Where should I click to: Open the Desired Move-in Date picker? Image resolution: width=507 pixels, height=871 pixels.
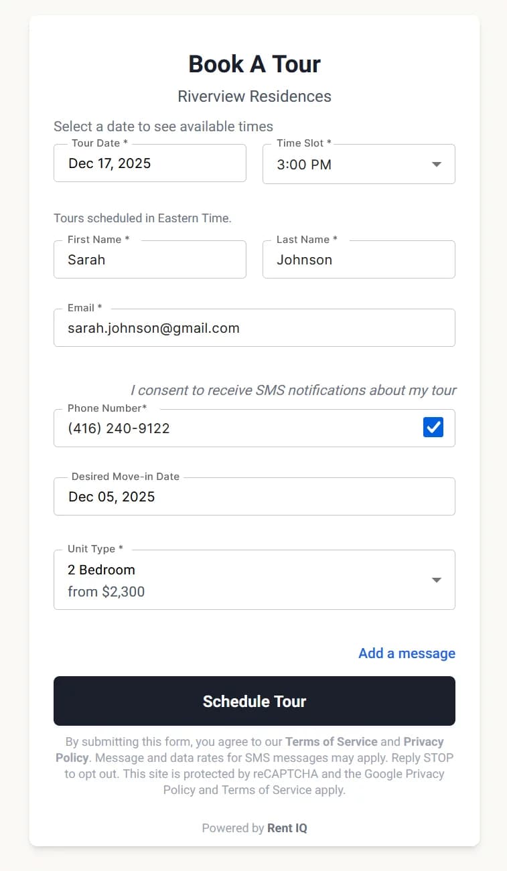pyautogui.click(x=255, y=497)
